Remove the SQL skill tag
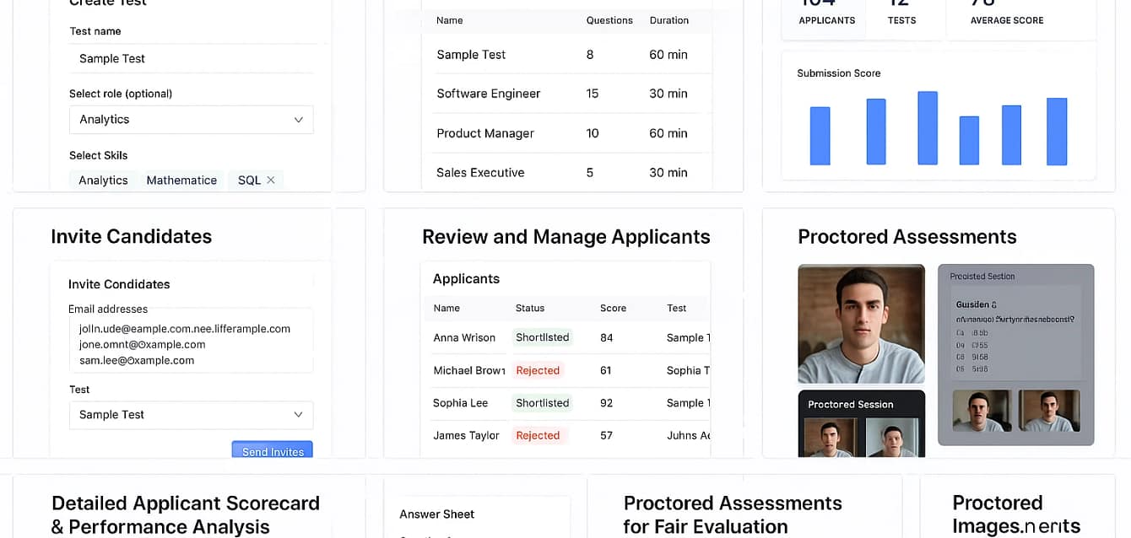 (271, 180)
